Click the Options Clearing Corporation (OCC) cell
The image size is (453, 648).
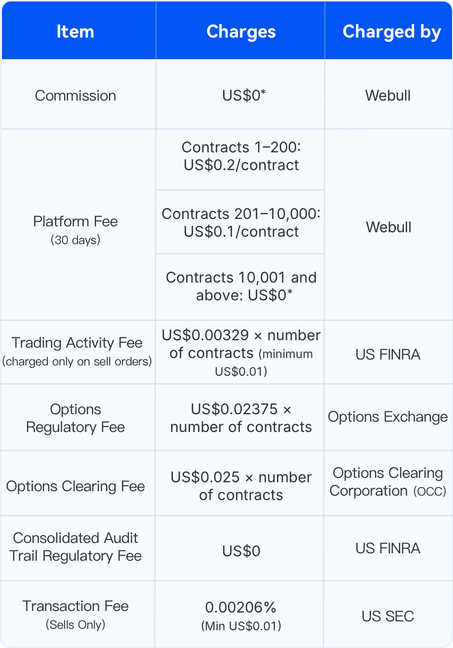pyautogui.click(x=388, y=482)
